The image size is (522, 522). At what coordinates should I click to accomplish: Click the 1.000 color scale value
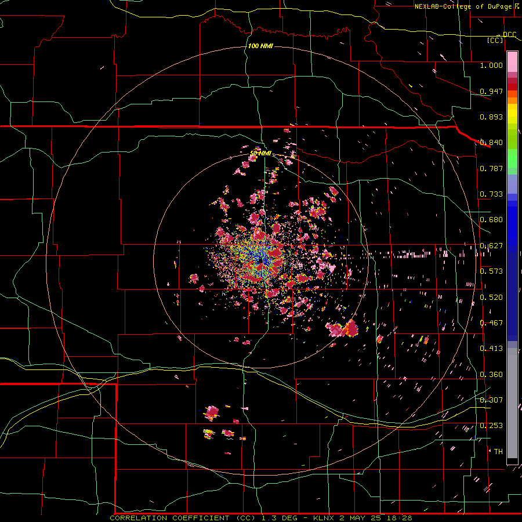[491, 65]
